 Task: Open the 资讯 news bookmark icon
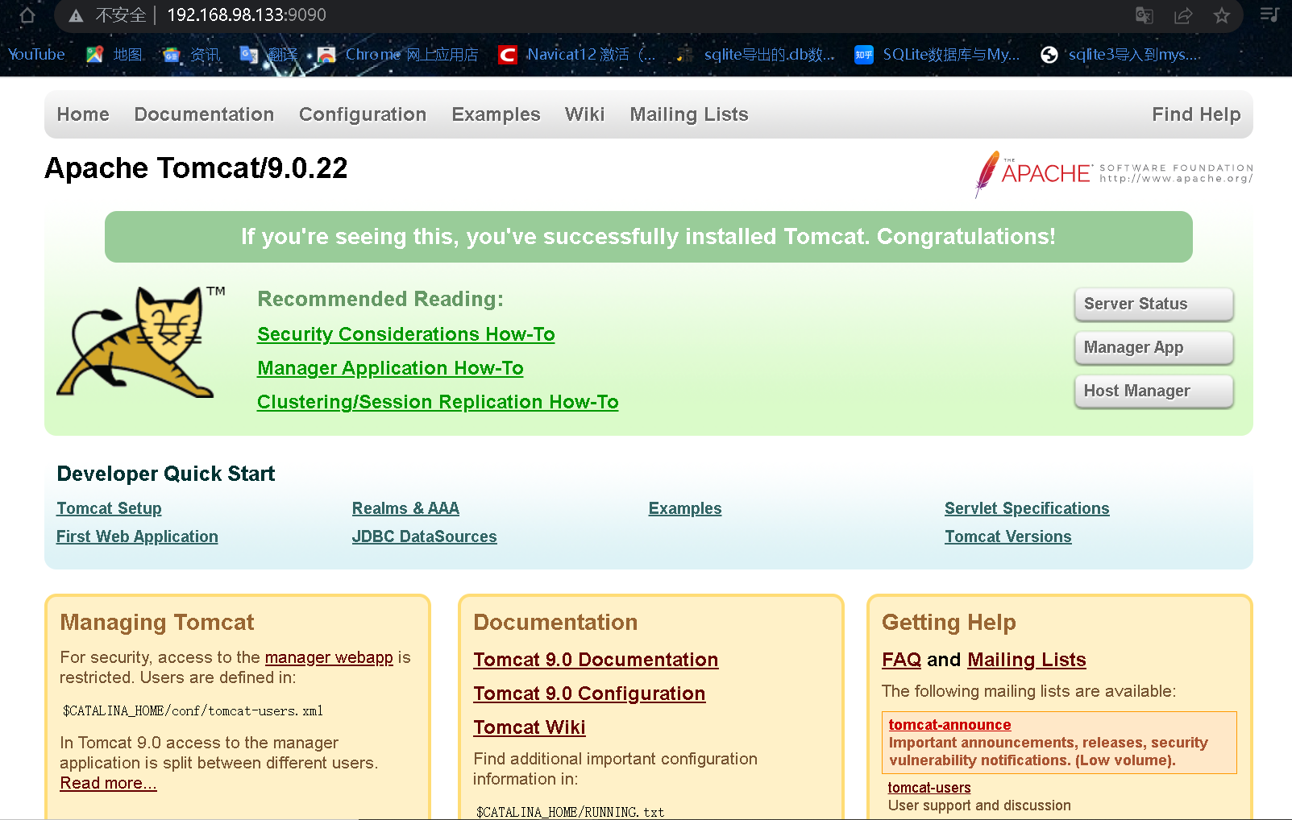(171, 55)
